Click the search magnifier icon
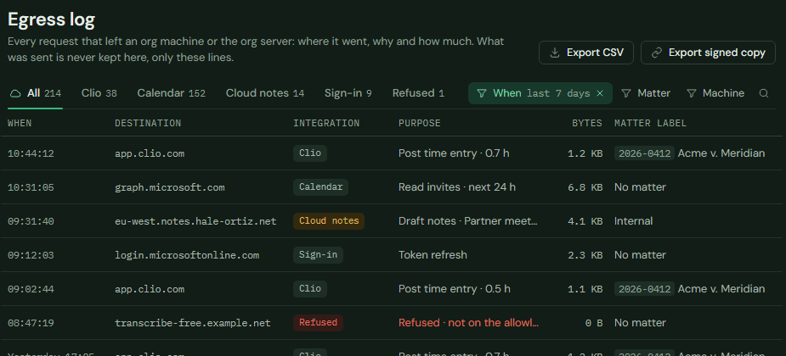The width and height of the screenshot is (786, 356). point(763,93)
